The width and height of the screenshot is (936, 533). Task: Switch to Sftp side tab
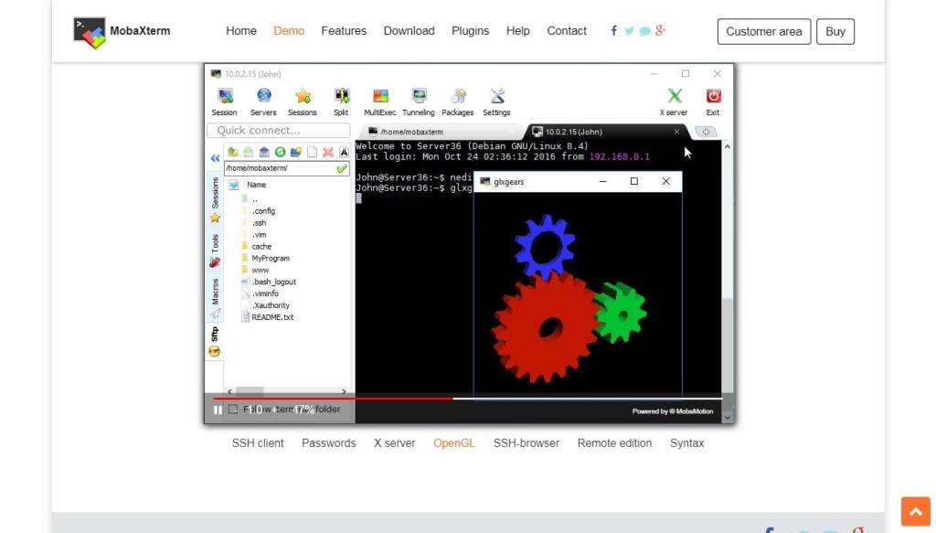click(x=215, y=342)
